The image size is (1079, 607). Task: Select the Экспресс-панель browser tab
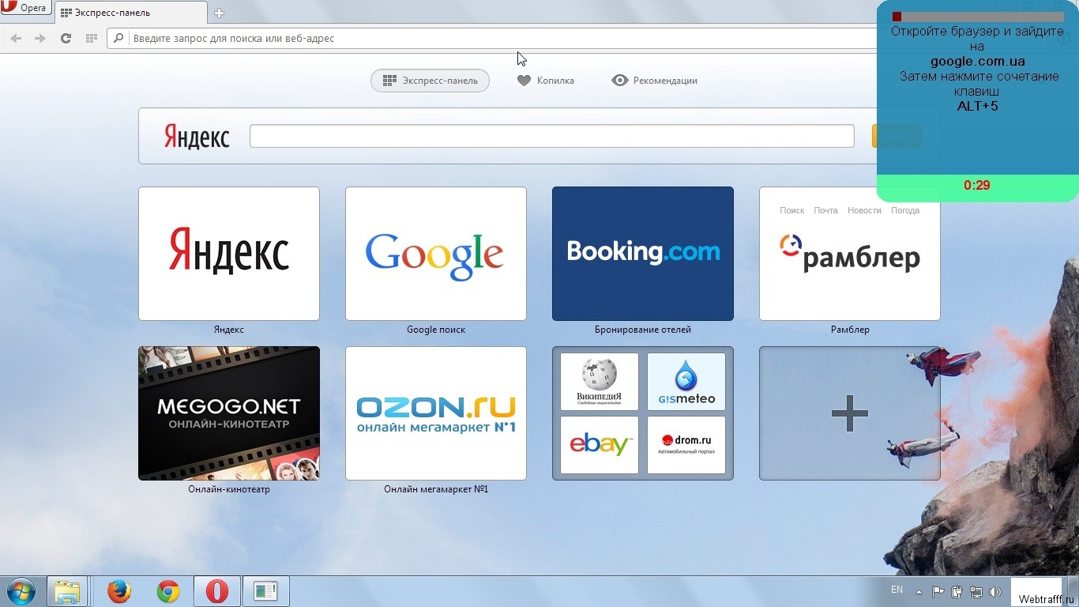pos(131,13)
